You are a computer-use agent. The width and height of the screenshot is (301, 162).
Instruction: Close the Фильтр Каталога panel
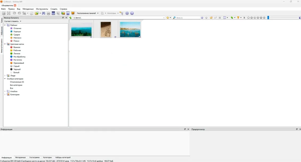click(66, 18)
